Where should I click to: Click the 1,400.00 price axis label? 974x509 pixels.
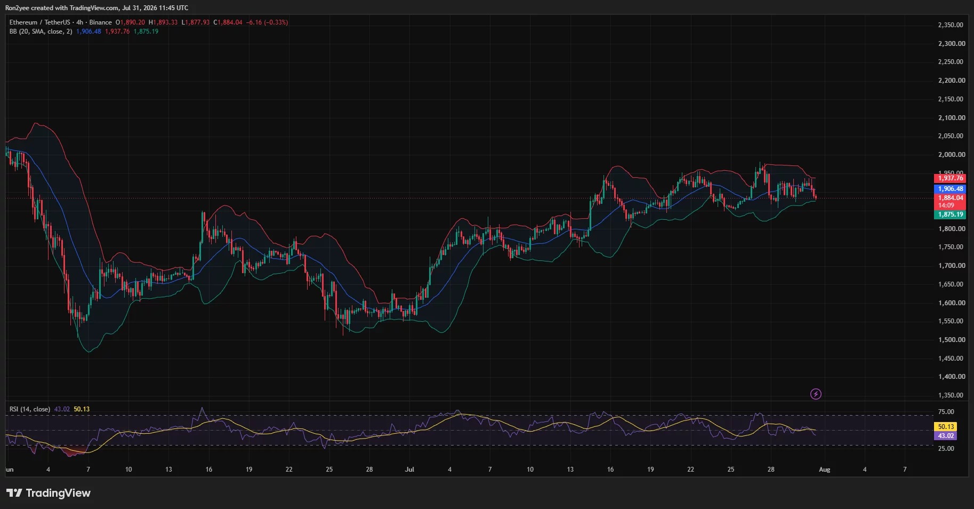(952, 377)
